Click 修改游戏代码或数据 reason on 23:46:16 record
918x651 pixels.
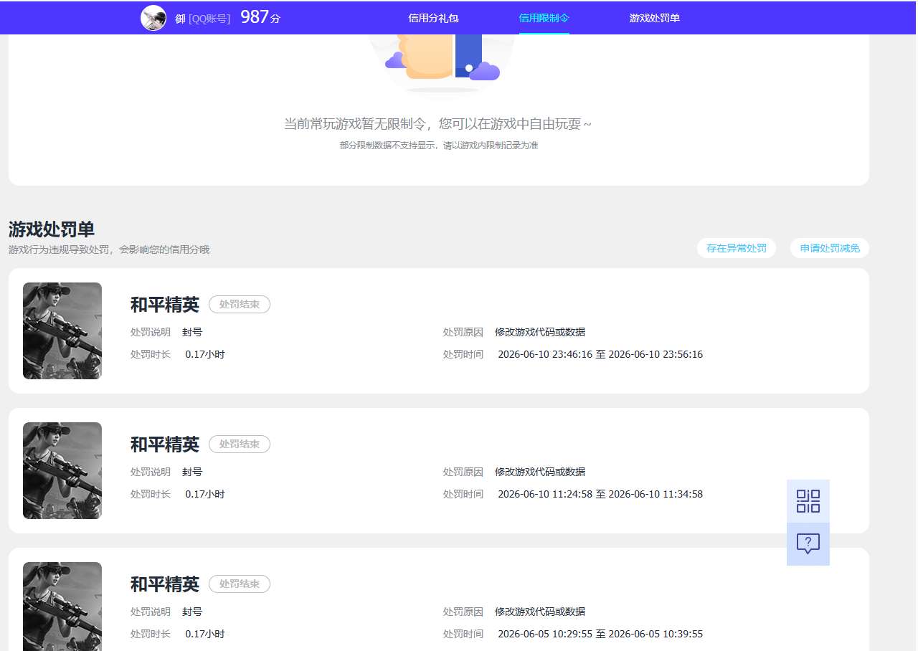(x=540, y=332)
